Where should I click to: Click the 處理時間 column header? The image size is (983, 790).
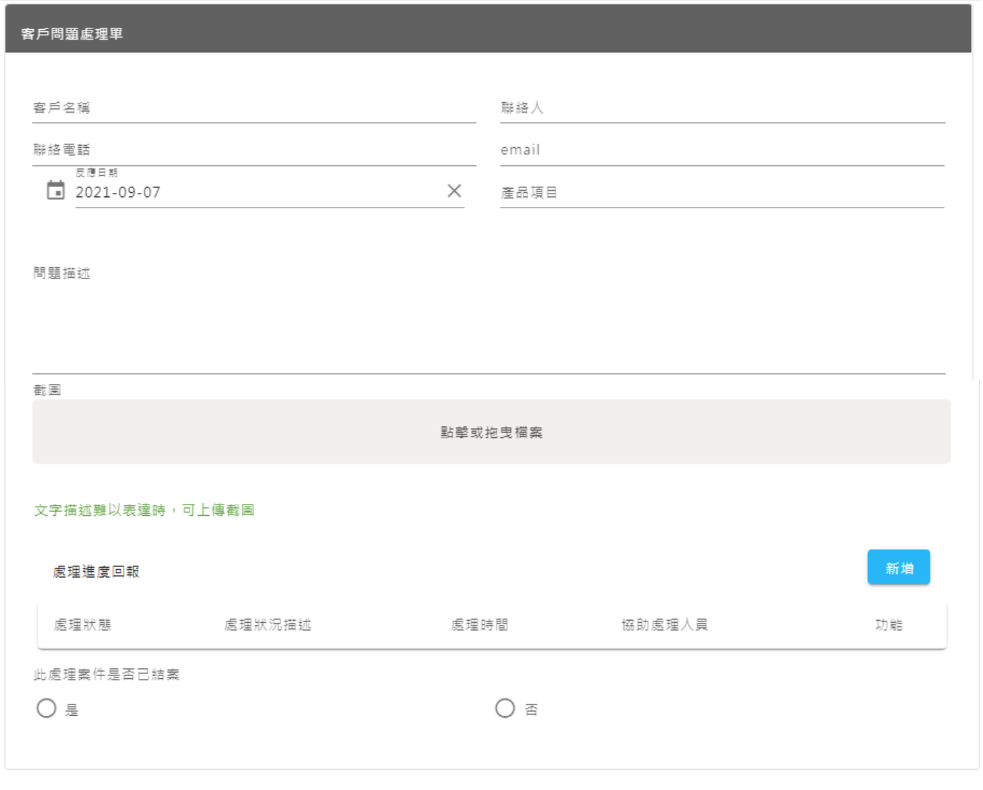(x=479, y=625)
